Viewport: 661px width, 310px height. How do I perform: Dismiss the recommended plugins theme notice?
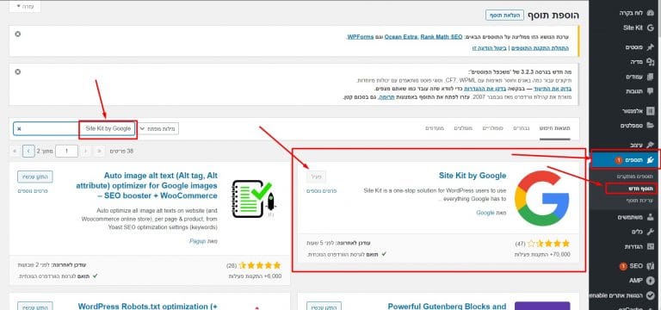(18, 34)
